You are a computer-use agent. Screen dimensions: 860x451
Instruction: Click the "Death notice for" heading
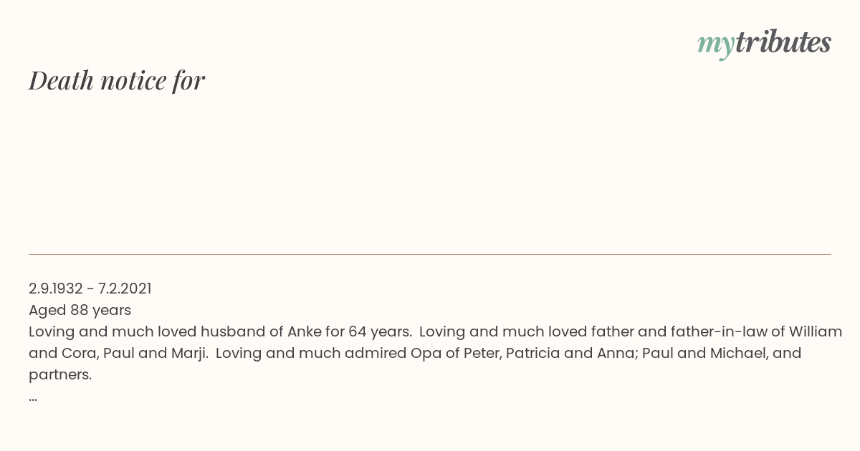(x=117, y=80)
